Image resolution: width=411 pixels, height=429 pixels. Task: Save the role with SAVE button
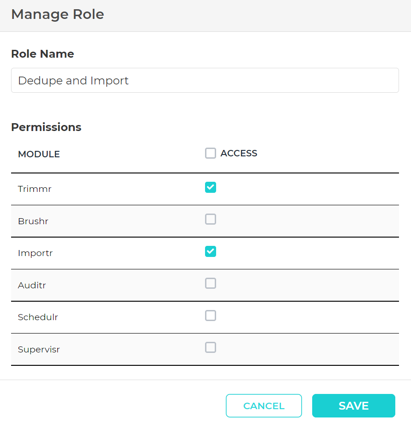(353, 406)
